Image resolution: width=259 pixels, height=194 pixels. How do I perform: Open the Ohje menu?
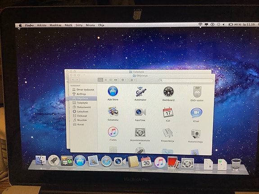point(101,25)
